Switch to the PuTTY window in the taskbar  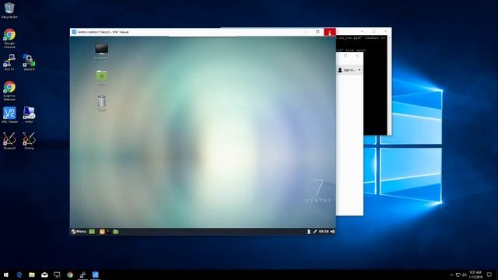pos(82,275)
